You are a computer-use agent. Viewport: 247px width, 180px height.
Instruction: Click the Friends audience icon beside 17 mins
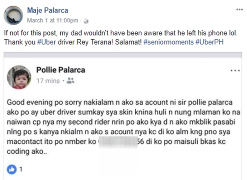[70, 81]
